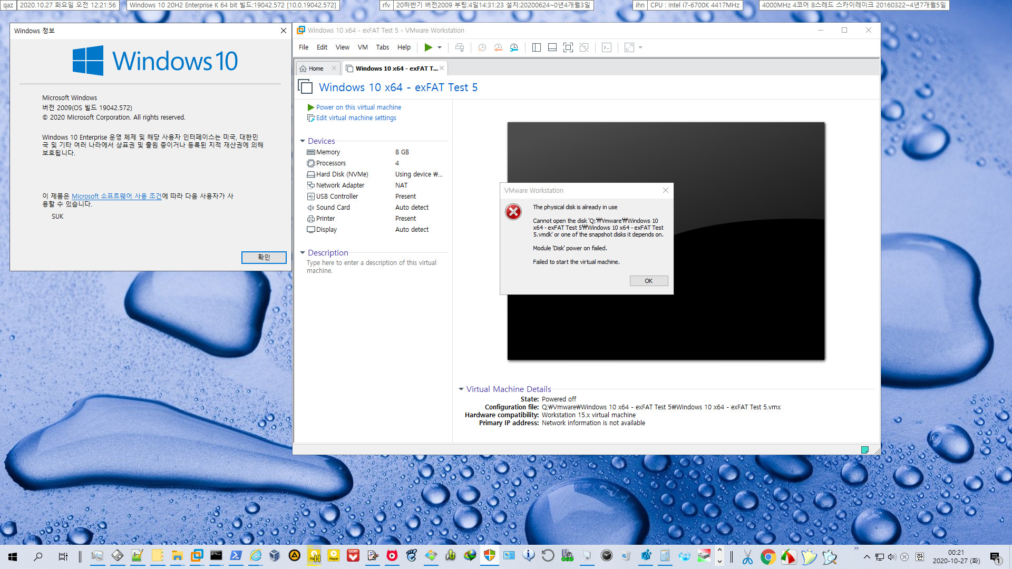Click the Take Snapshot toolbar icon
1012x569 pixels.
[x=482, y=47]
